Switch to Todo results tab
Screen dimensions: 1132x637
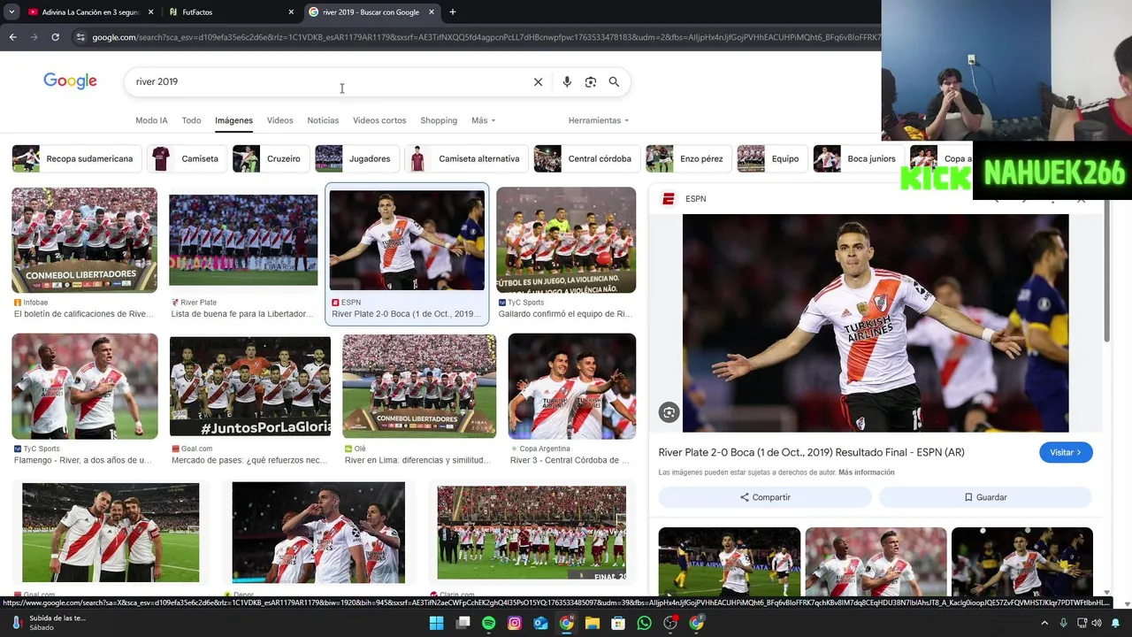click(x=191, y=120)
